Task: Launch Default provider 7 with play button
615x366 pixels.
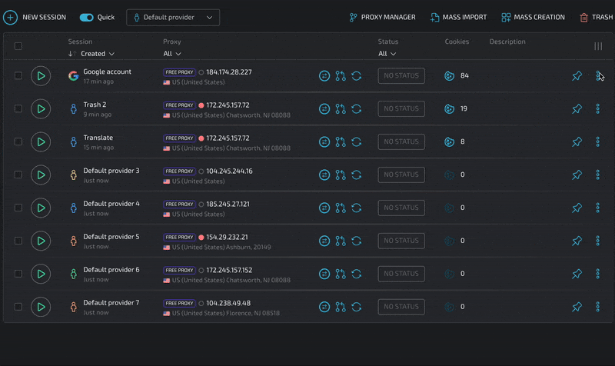Action: (41, 307)
